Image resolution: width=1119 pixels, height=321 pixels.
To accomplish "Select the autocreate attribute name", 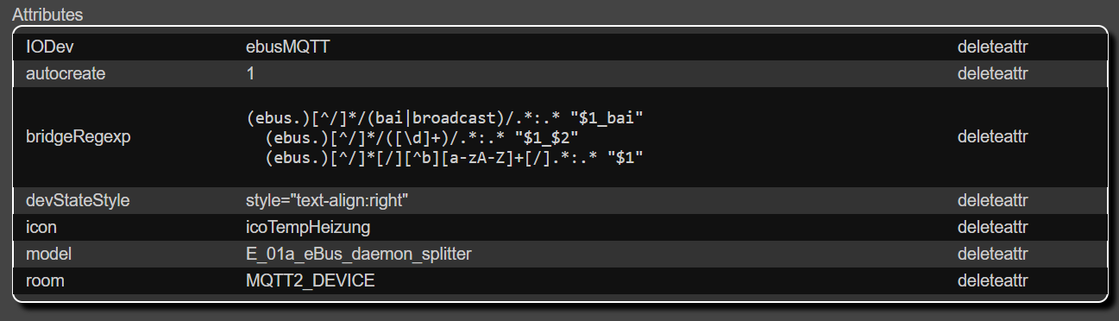I will pos(66,74).
